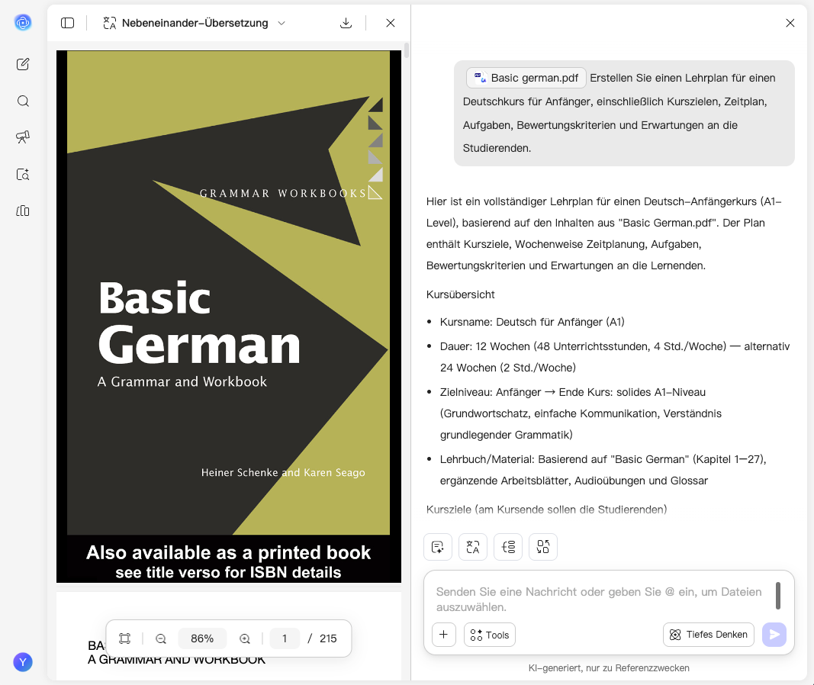This screenshot has height=685, width=814.
Task: Click the 'Kursübersicht' heading text
Action: click(x=461, y=294)
